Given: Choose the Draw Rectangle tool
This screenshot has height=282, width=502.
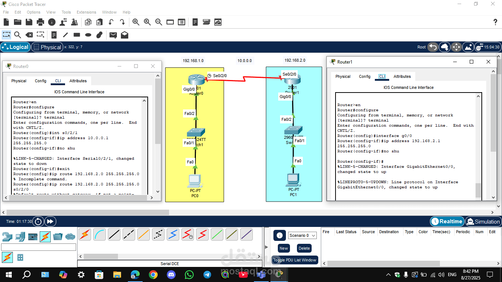Looking at the screenshot, I should point(77,35).
